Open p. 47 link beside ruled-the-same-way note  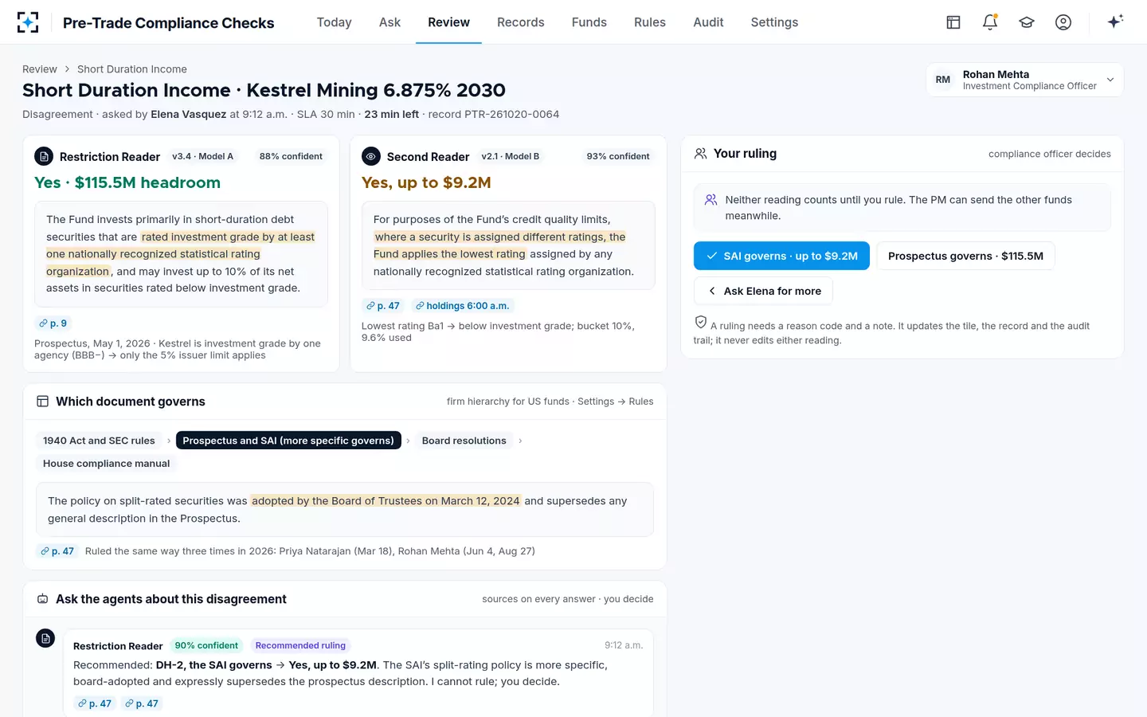[57, 551]
